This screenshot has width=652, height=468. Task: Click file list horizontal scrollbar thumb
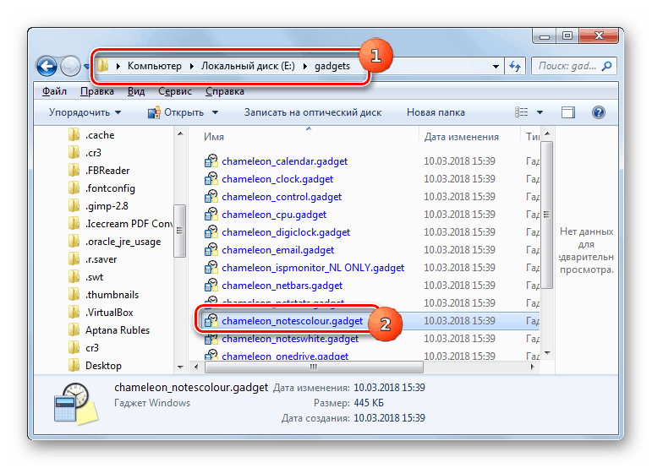[314, 367]
